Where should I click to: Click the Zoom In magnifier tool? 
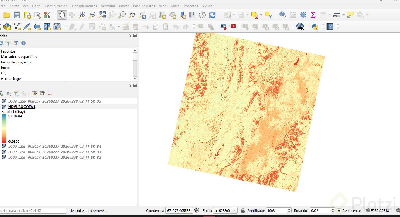point(82,15)
